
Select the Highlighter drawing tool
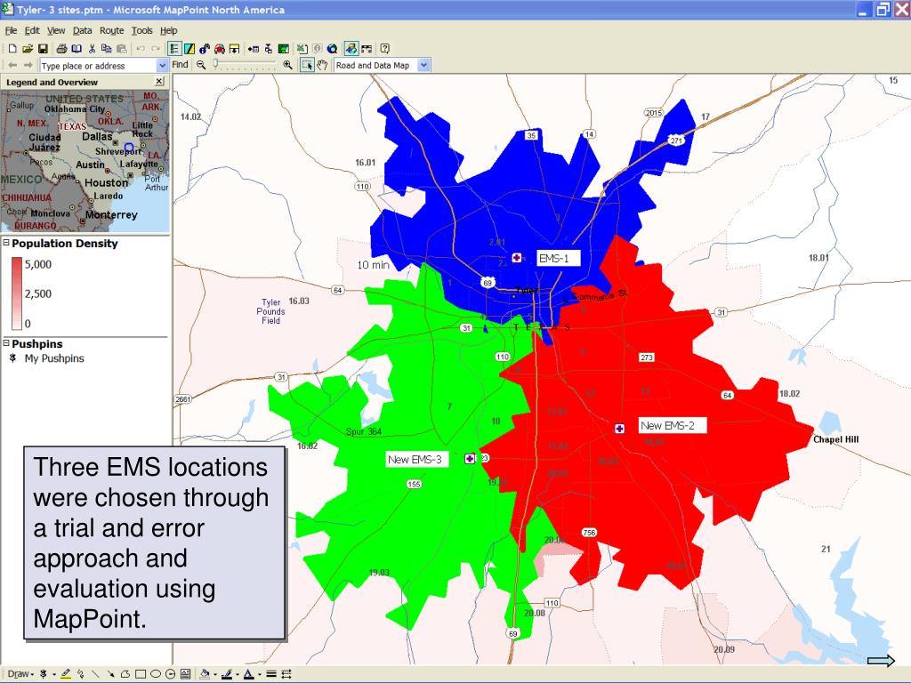point(66,674)
